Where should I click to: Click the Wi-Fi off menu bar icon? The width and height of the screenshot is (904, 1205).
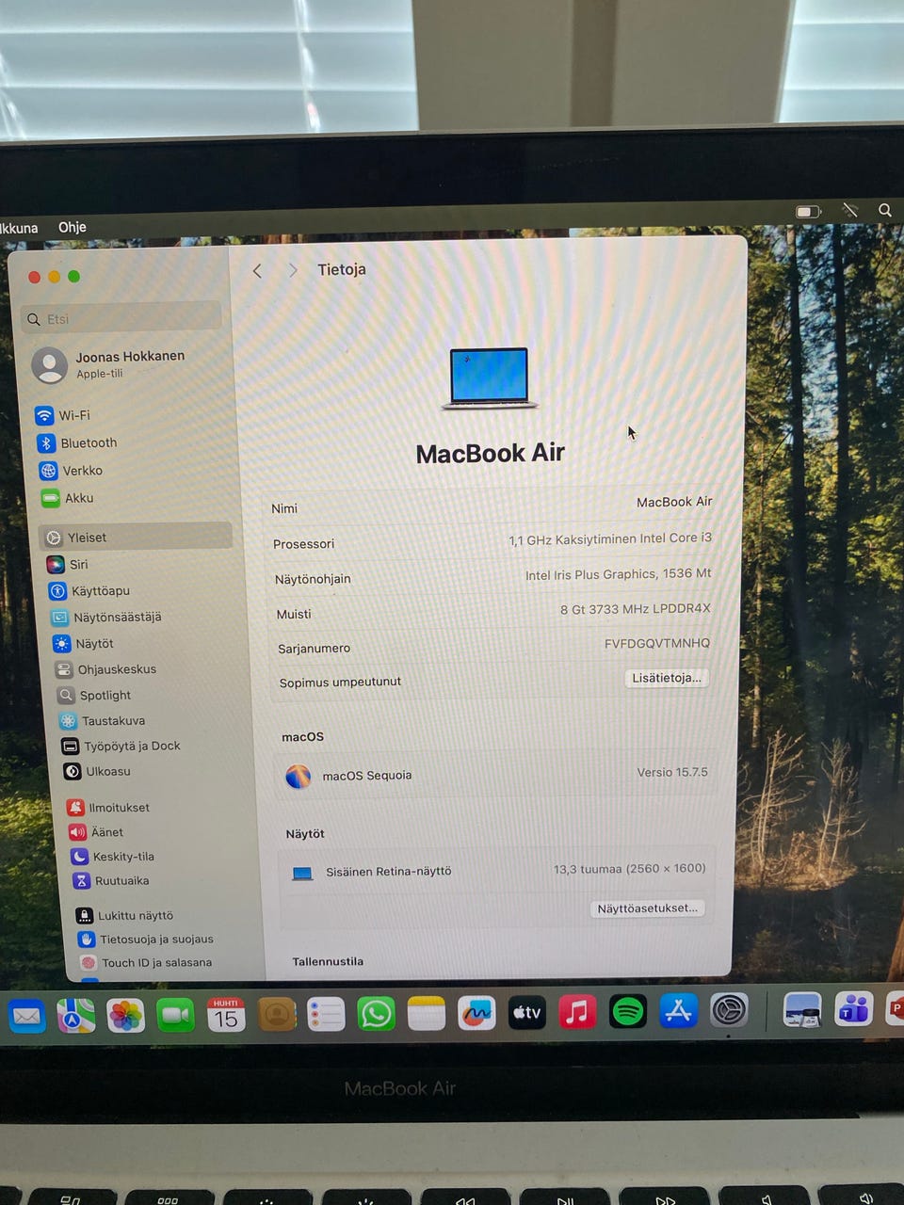point(850,210)
